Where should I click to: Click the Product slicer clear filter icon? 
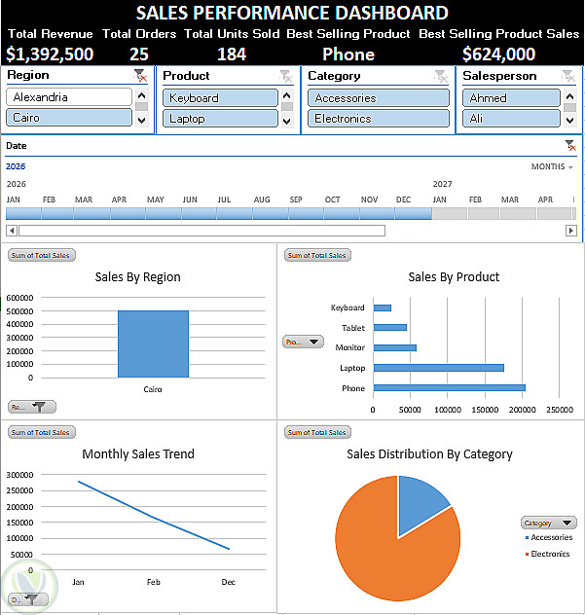tap(286, 76)
